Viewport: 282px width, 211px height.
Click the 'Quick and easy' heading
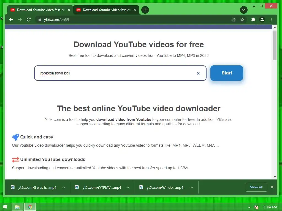tap(37, 137)
